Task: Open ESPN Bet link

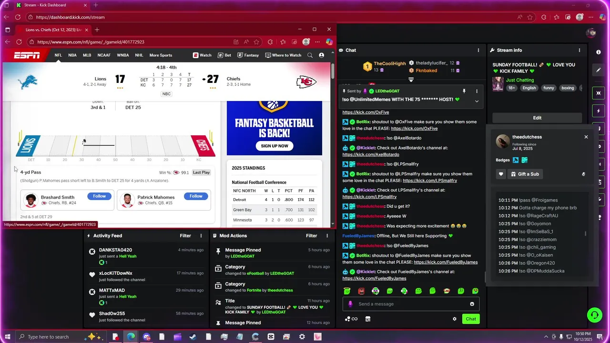Action: (224, 55)
